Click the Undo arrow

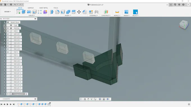(x=15, y=4)
